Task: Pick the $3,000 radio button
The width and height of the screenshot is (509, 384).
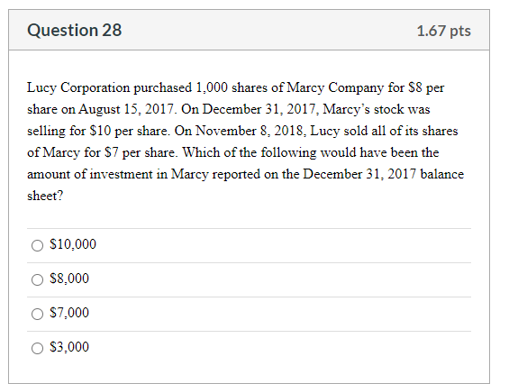Action: coord(37,348)
